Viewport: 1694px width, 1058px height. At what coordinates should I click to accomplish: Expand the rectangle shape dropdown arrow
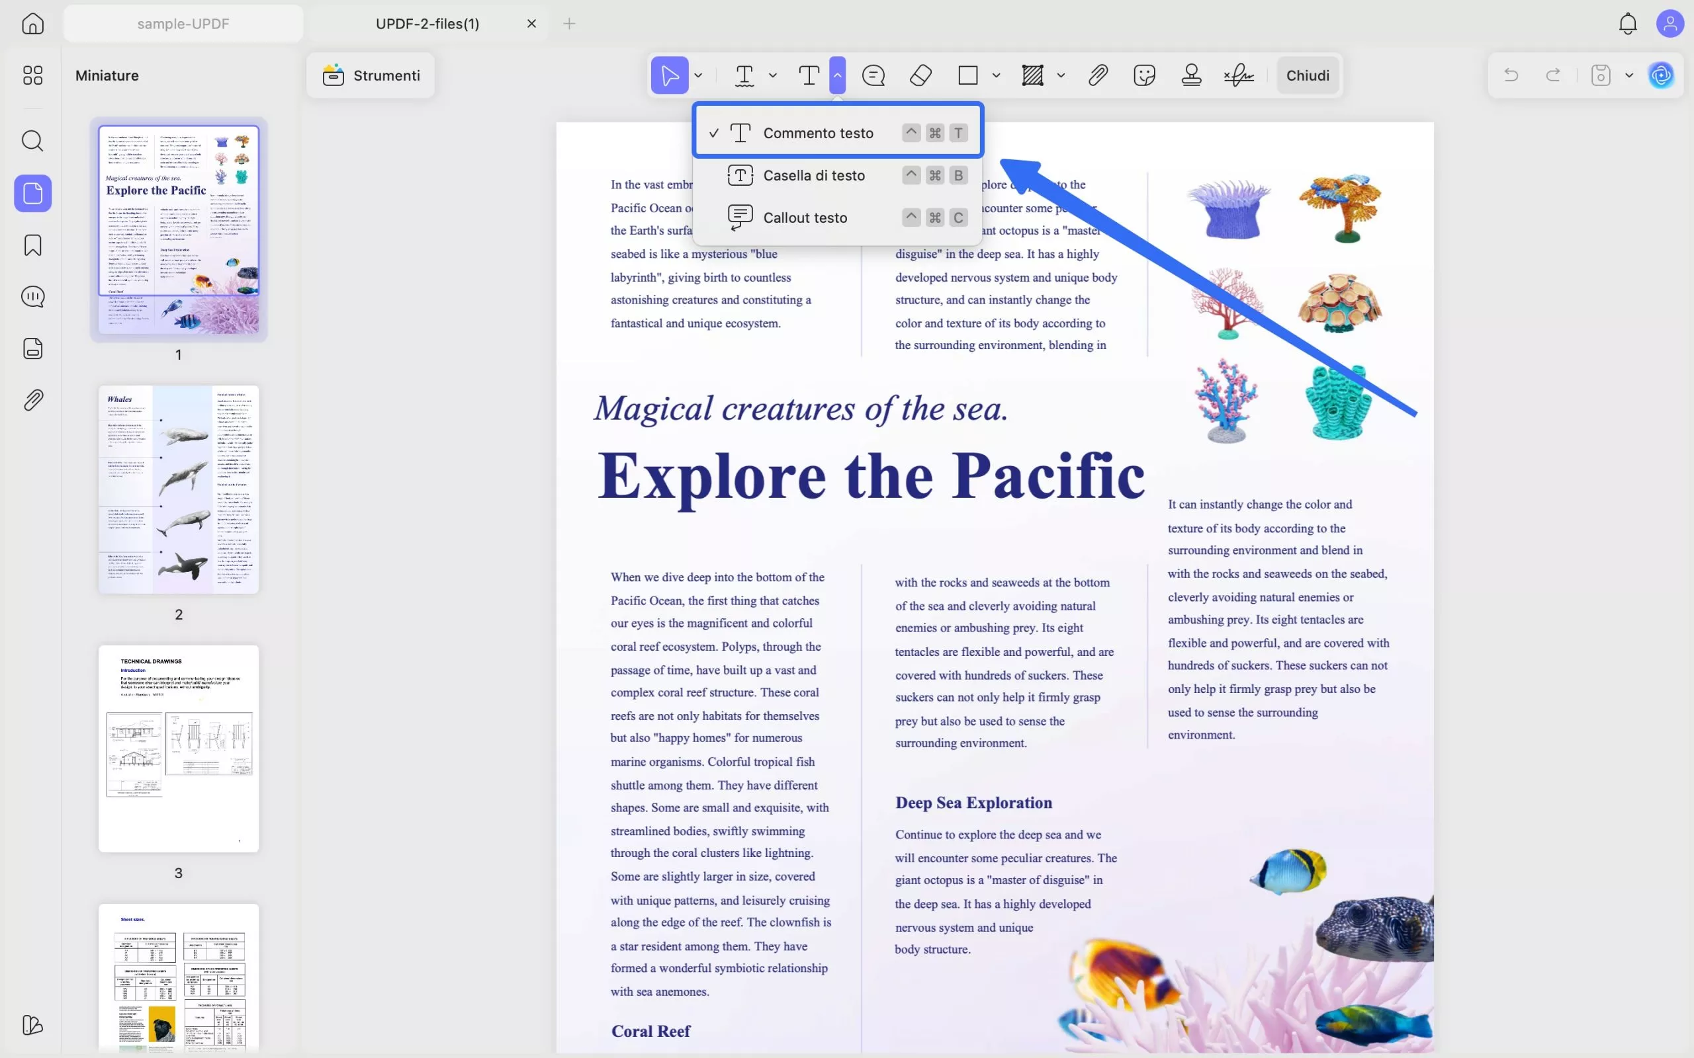tap(996, 75)
